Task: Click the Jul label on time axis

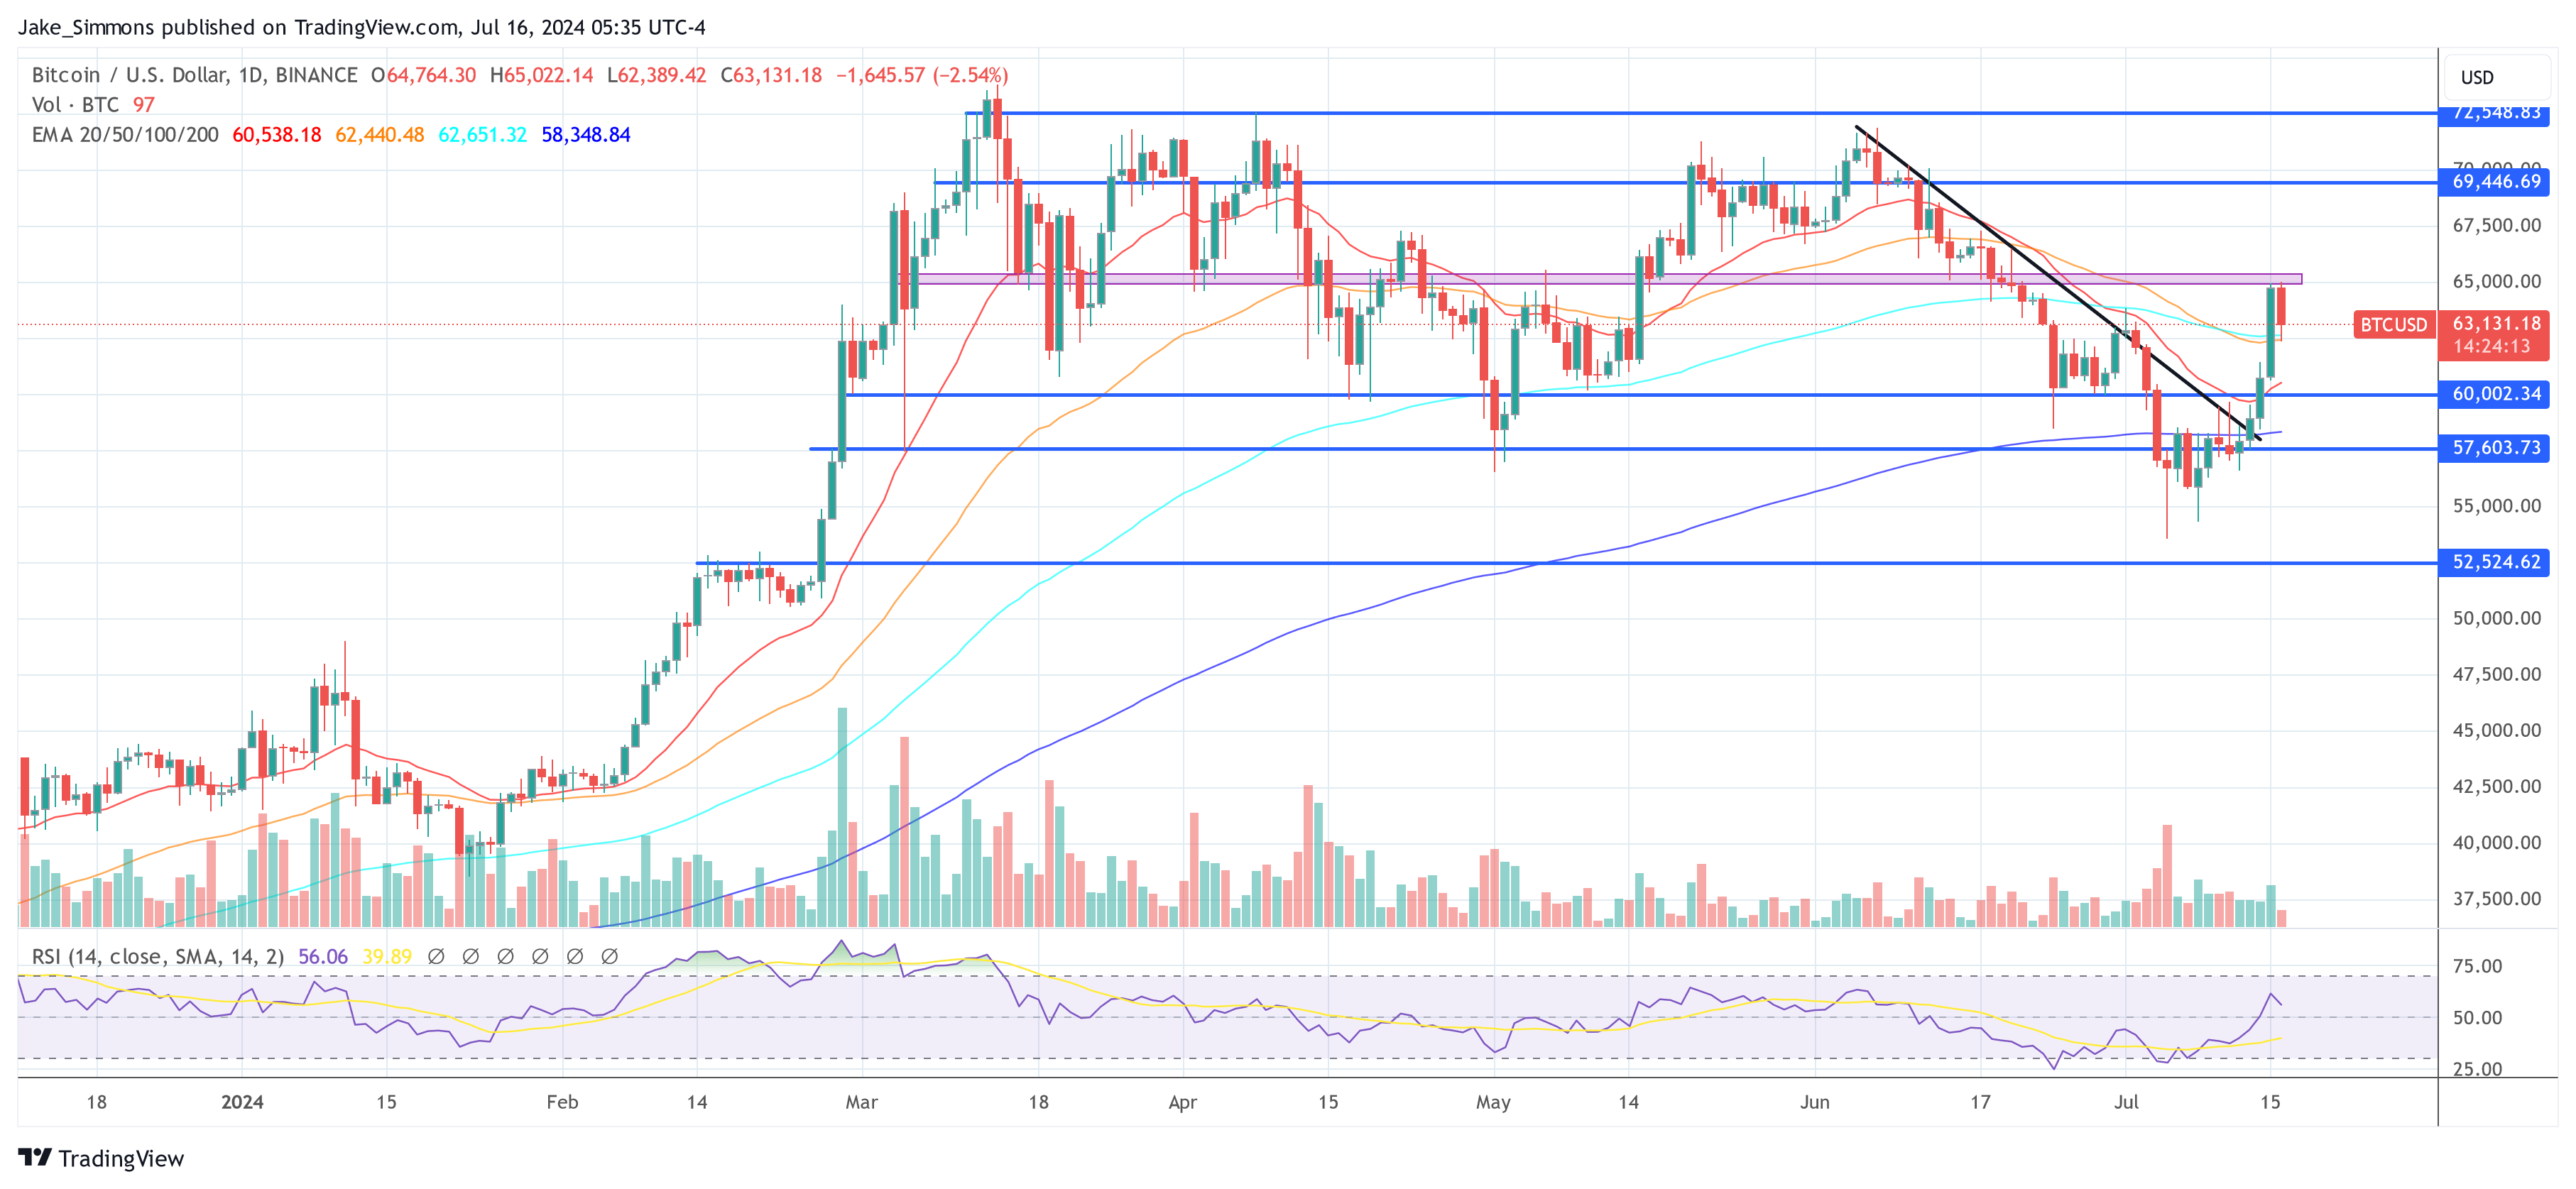Action: 2126,1102
